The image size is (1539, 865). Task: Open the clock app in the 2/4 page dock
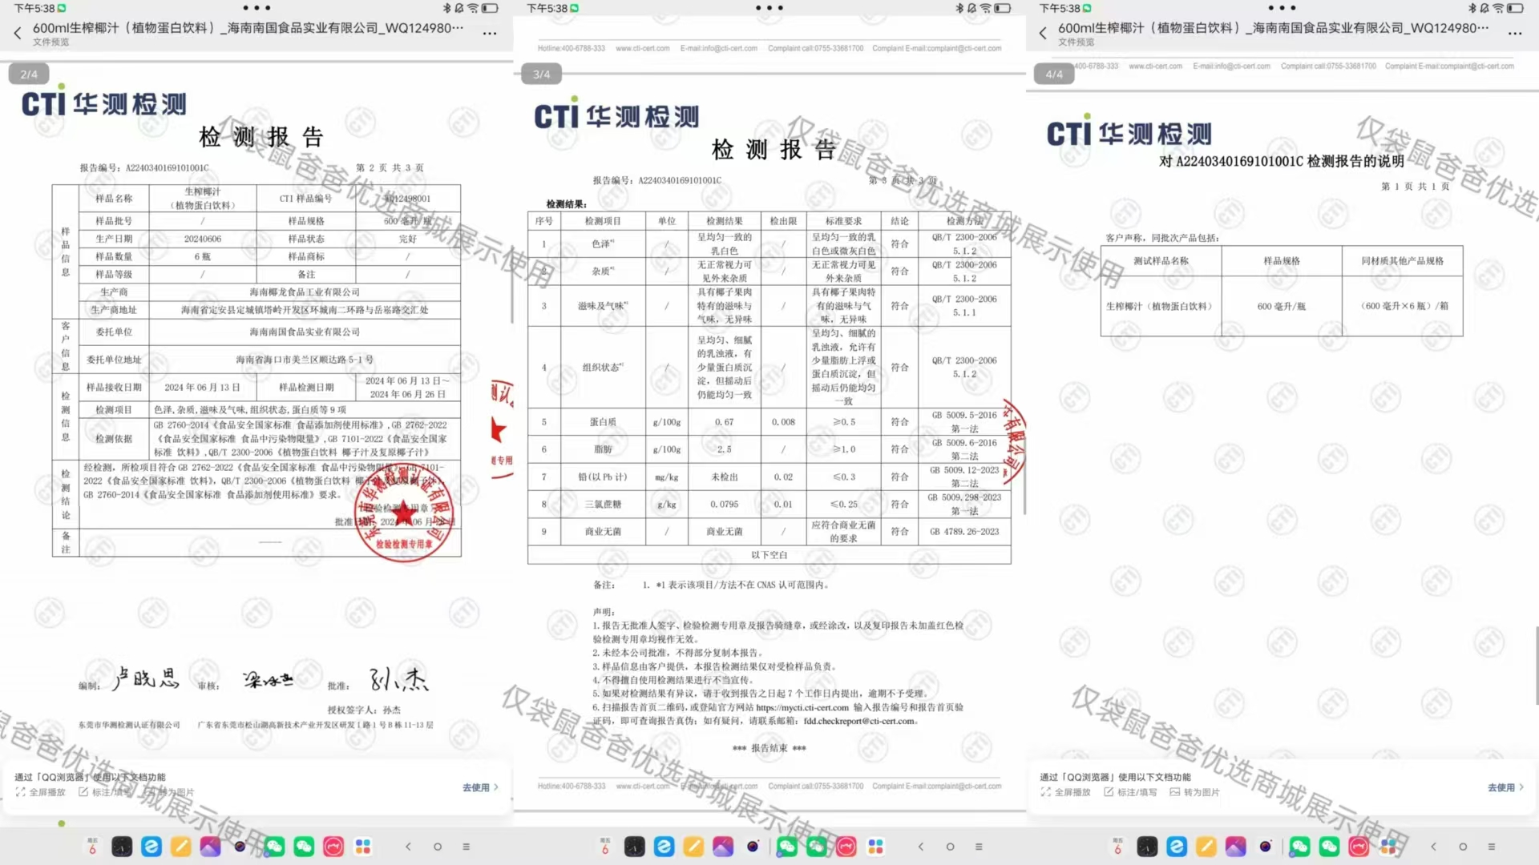point(122,847)
